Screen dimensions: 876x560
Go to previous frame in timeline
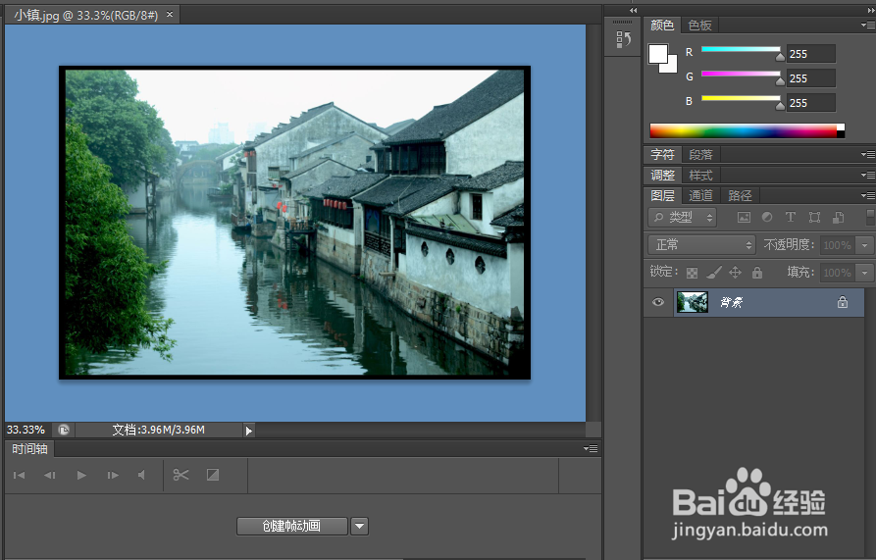coord(50,475)
